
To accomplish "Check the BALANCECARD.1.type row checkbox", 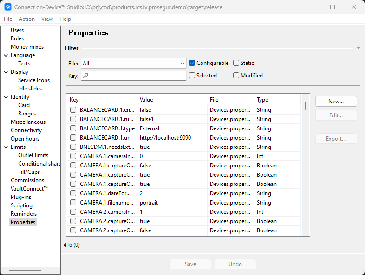I will 73,128.
